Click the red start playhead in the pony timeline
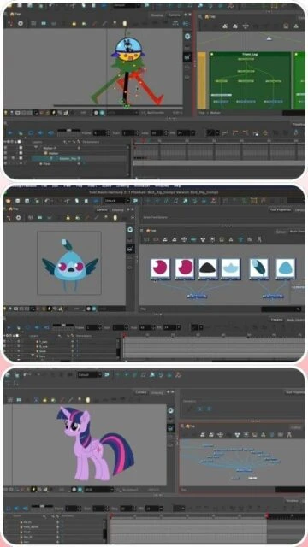The image size is (308, 547). [x=111, y=515]
